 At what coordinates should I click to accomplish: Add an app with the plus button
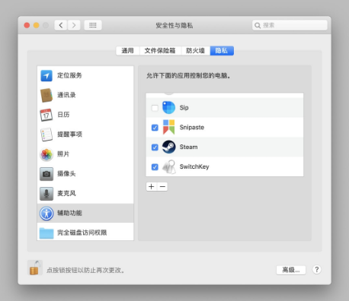point(152,187)
